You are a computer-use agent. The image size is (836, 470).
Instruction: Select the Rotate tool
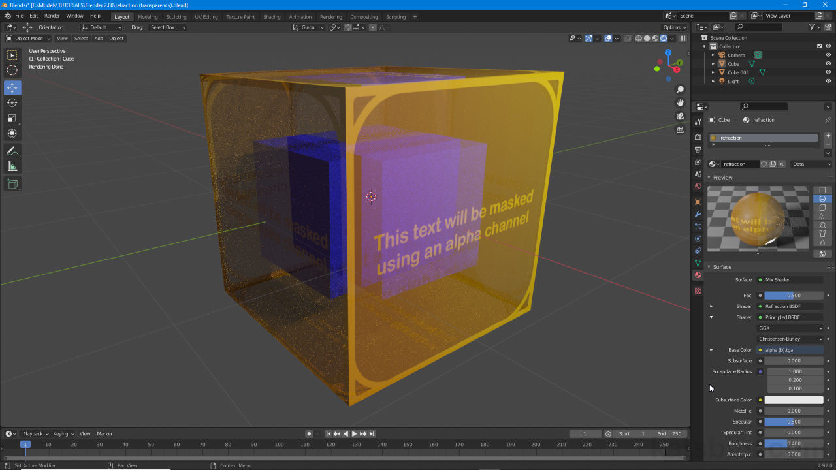(12, 103)
